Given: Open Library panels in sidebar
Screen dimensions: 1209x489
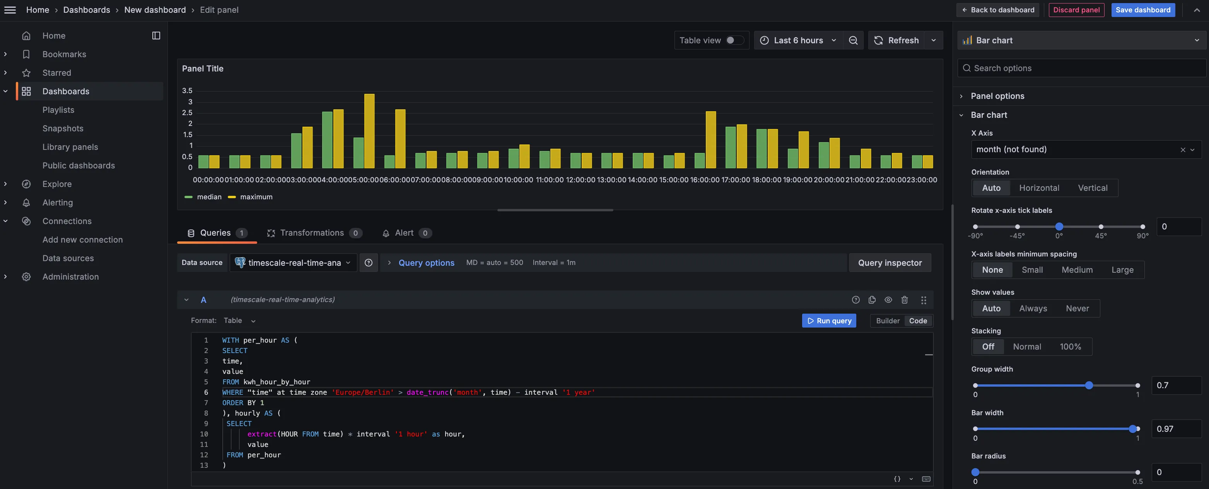Looking at the screenshot, I should pyautogui.click(x=70, y=147).
